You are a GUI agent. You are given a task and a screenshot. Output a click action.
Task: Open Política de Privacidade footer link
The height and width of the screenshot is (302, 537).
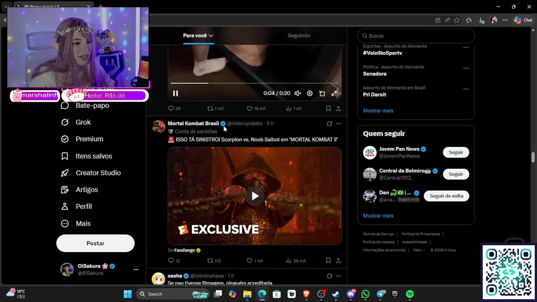coord(420,234)
